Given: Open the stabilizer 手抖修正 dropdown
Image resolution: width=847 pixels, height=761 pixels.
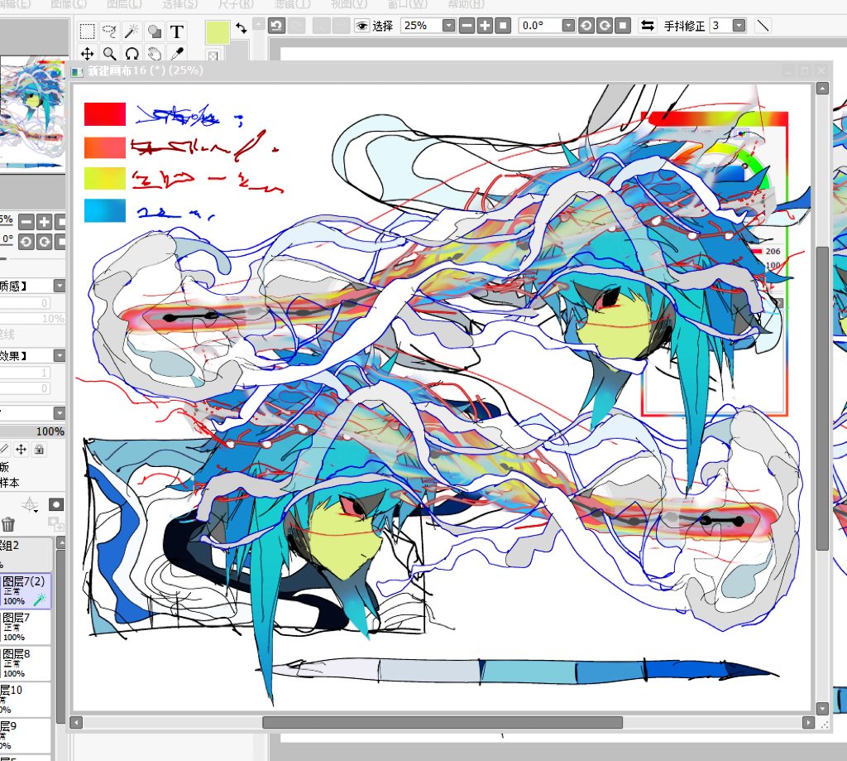Looking at the screenshot, I should [739, 26].
